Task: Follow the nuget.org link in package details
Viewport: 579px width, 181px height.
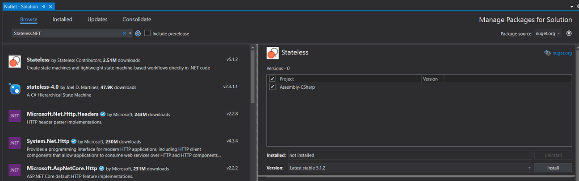Action: pyautogui.click(x=562, y=53)
